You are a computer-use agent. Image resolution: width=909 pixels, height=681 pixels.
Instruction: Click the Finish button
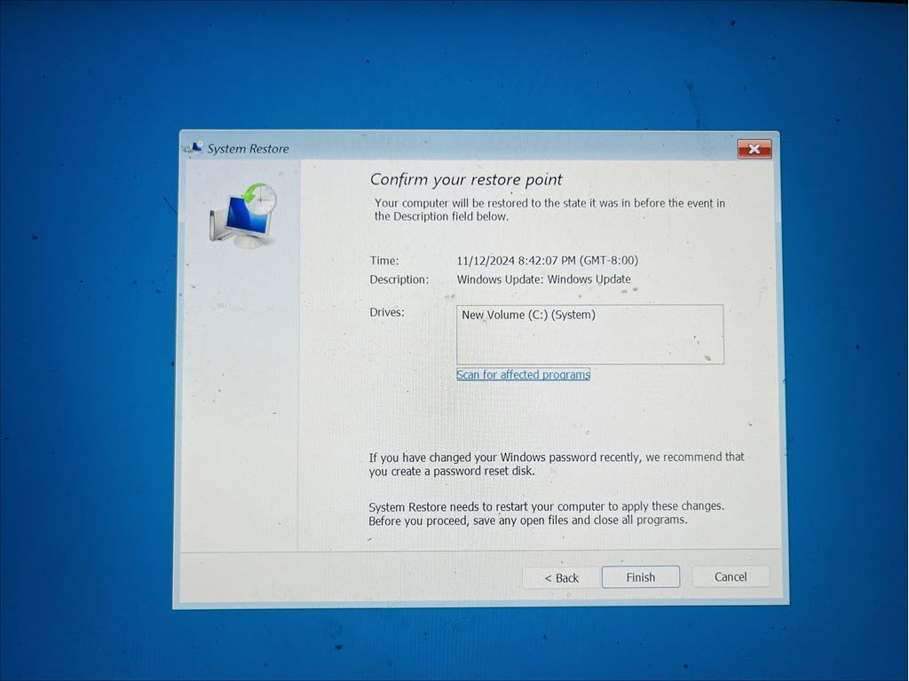click(x=641, y=576)
